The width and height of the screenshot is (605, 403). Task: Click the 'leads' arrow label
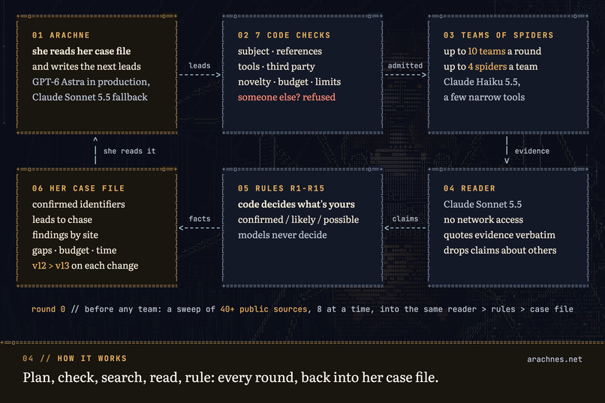pyautogui.click(x=200, y=65)
